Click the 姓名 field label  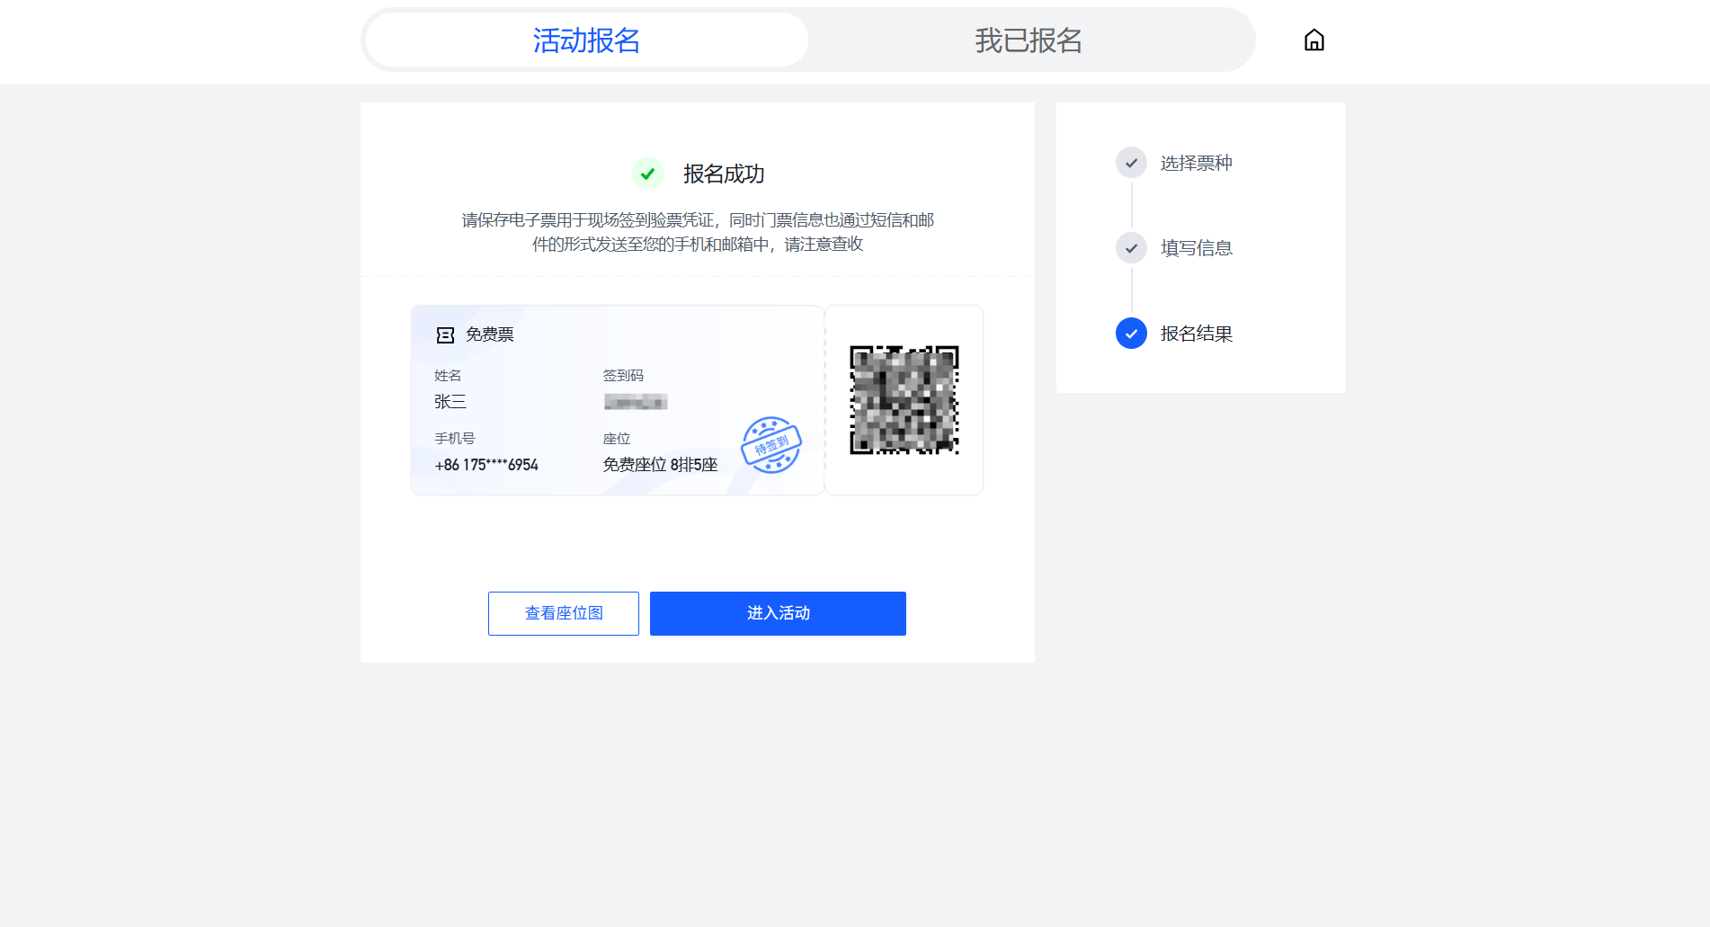[x=448, y=376]
